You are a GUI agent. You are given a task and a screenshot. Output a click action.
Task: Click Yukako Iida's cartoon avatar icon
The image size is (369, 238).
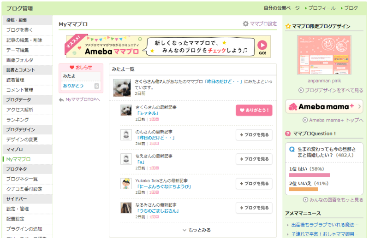pyautogui.click(x=126, y=184)
